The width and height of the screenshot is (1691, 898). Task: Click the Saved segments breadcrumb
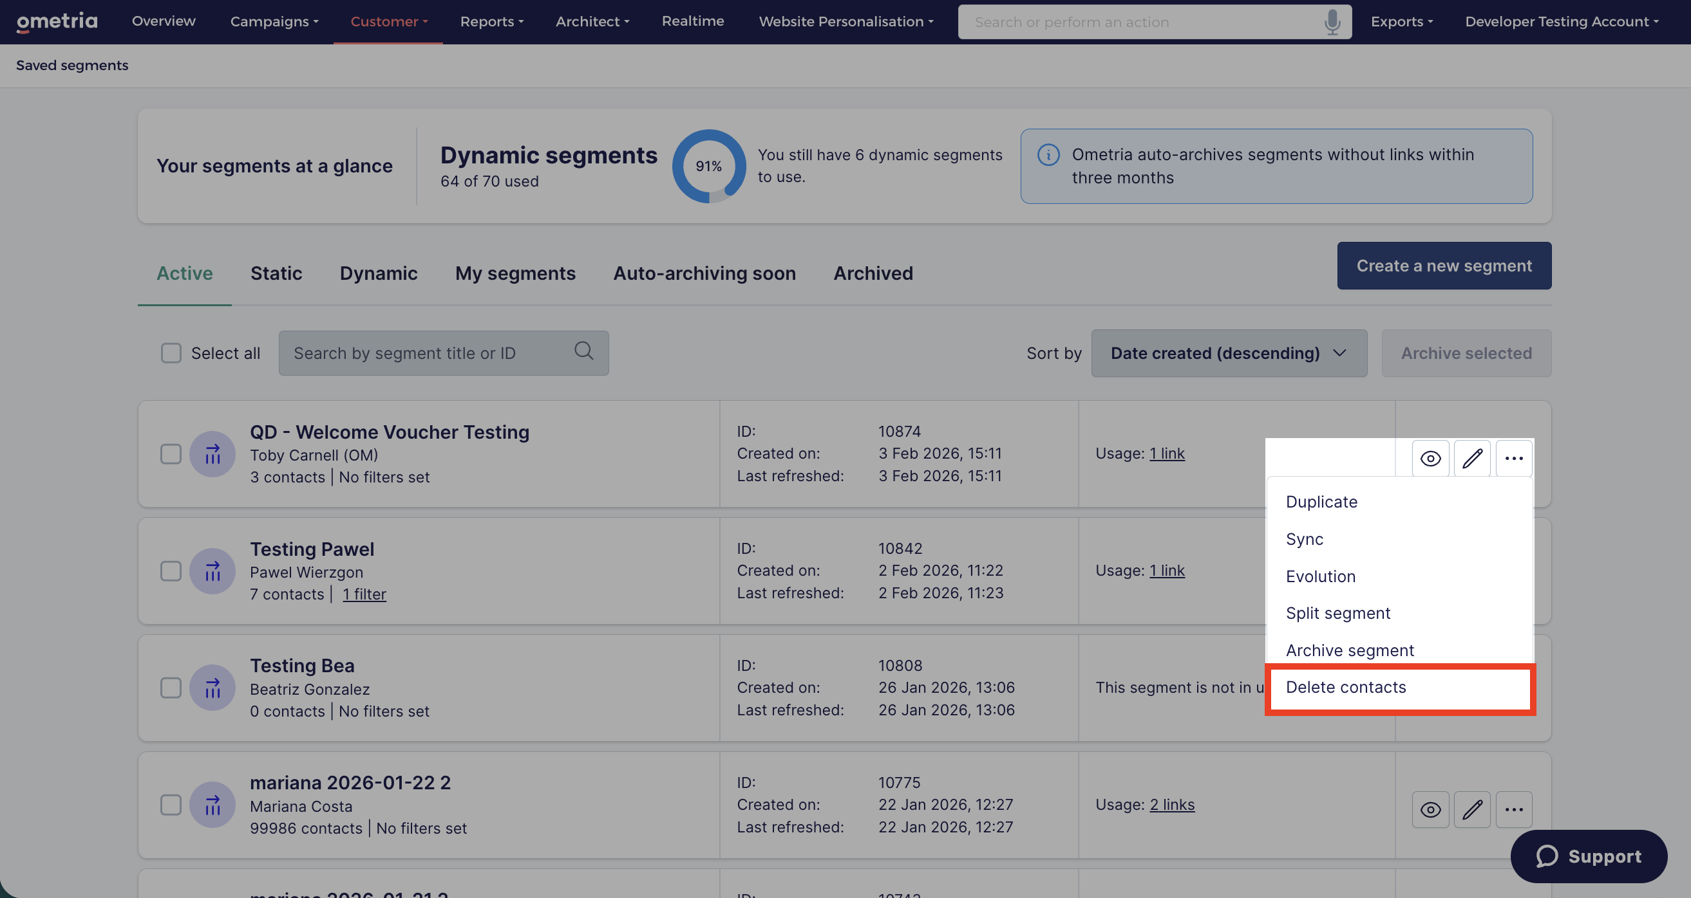72,65
